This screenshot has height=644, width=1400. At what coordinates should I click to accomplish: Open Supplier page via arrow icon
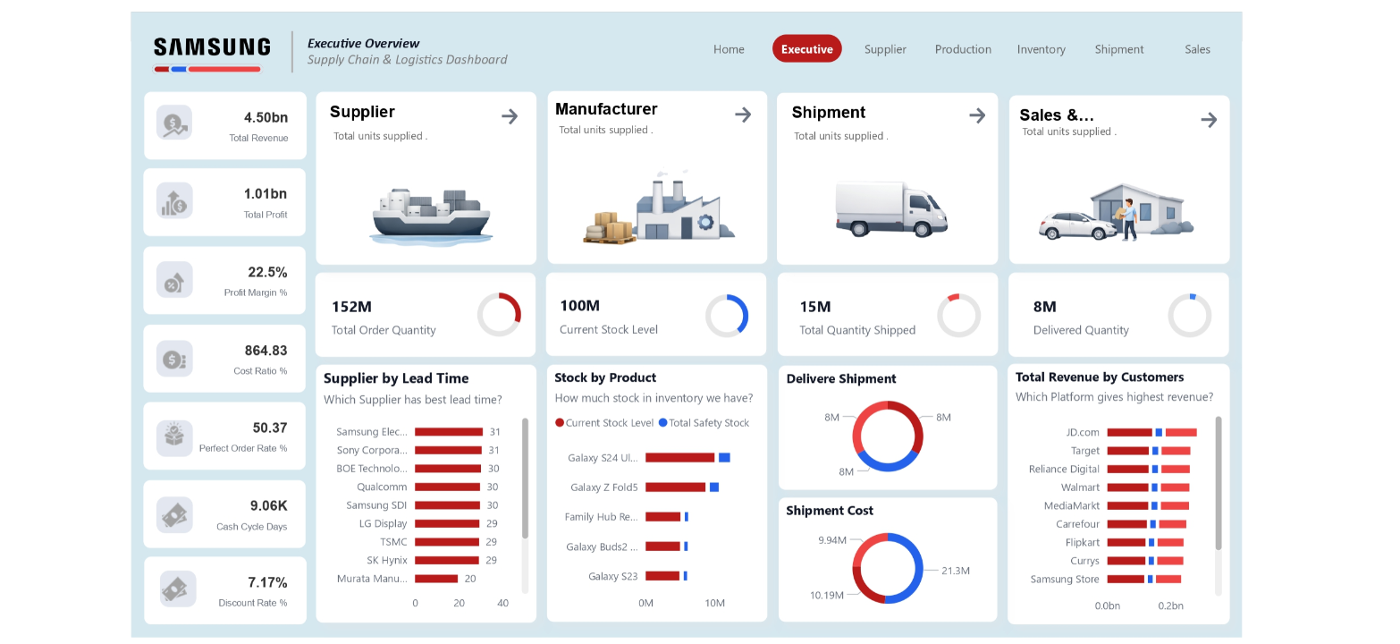(x=510, y=115)
